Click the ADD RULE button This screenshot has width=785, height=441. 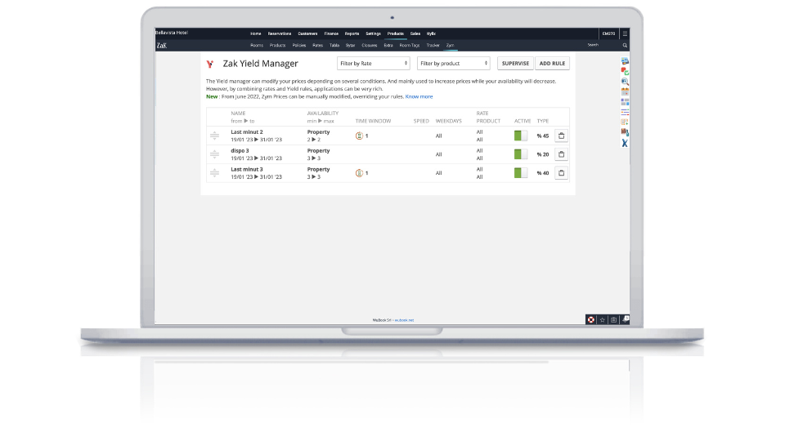(x=552, y=64)
